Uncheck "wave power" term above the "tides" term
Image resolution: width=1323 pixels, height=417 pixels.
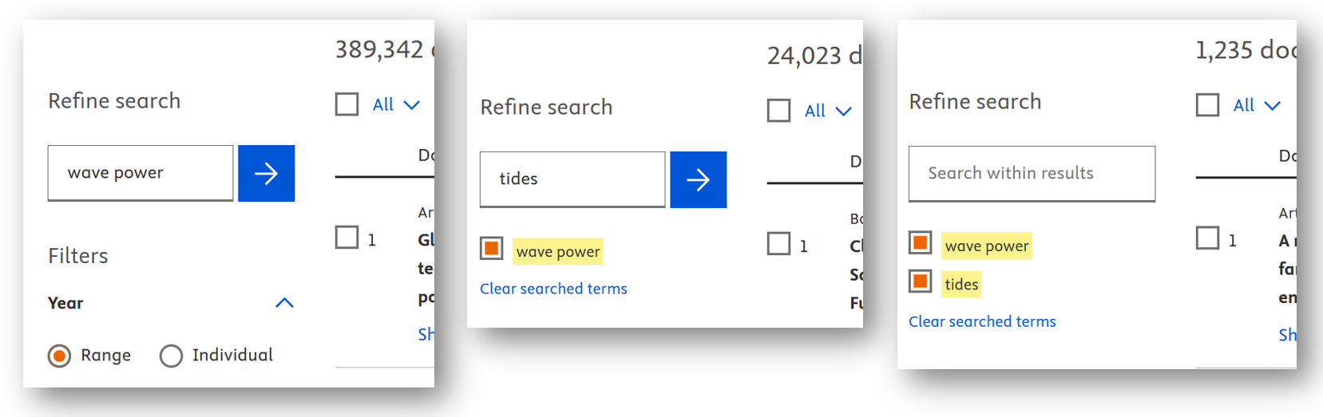point(921,242)
